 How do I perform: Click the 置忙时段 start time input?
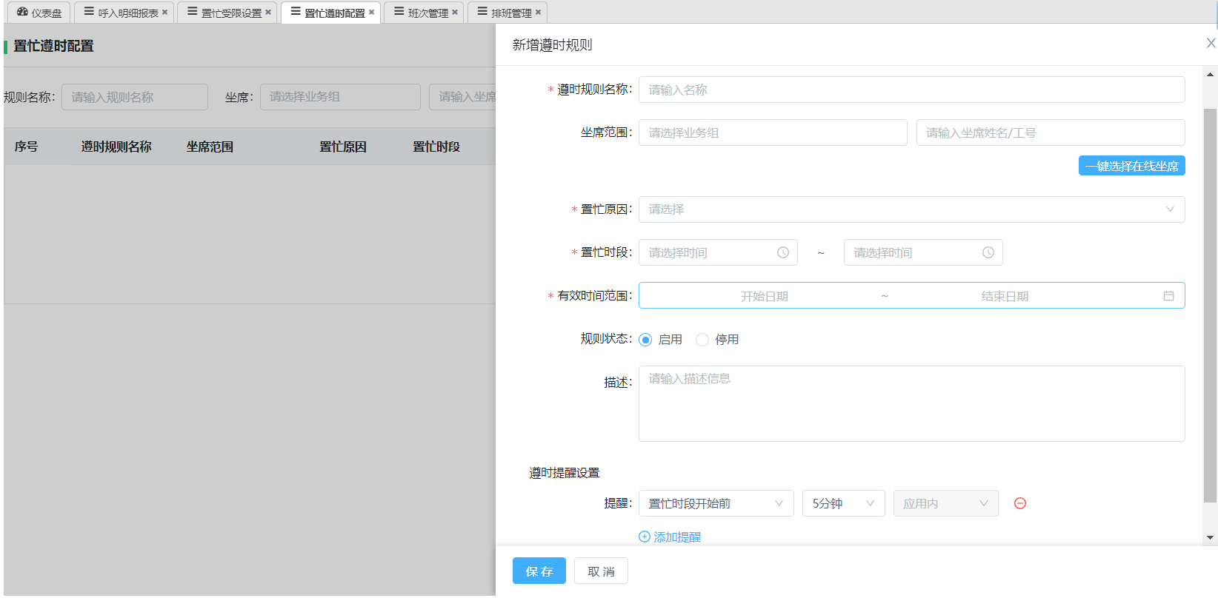(718, 252)
